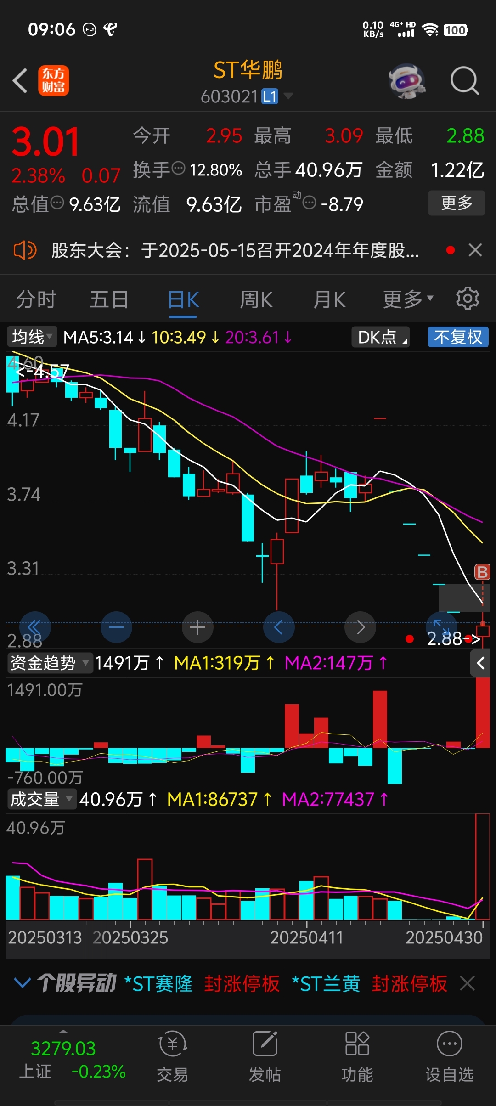Viewport: 496px width, 1106px height.
Task: Tap the 最高 3.09 value
Action: coord(344,136)
